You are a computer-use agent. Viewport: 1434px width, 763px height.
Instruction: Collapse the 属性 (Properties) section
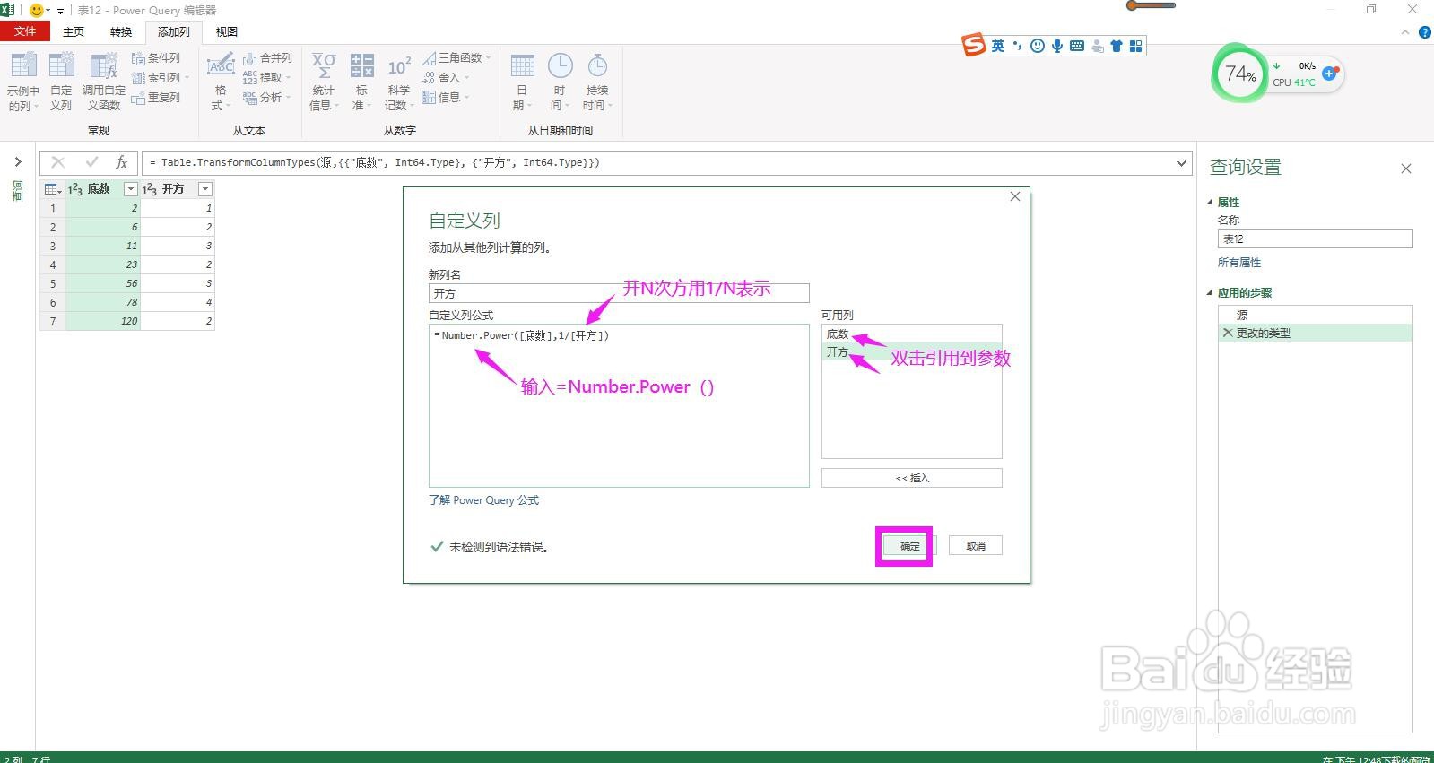click(x=1210, y=203)
